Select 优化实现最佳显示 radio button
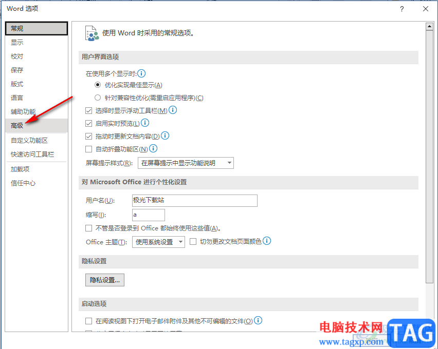This screenshot has width=438, height=349. (x=98, y=85)
